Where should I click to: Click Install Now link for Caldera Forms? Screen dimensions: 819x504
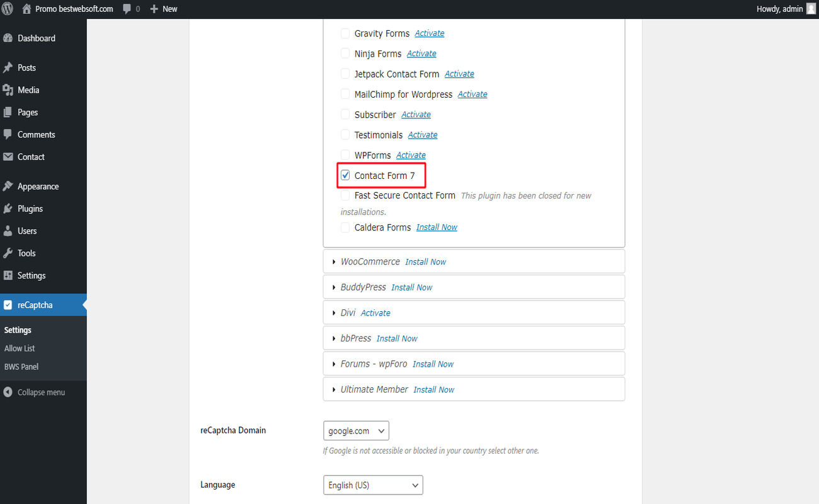[437, 227]
